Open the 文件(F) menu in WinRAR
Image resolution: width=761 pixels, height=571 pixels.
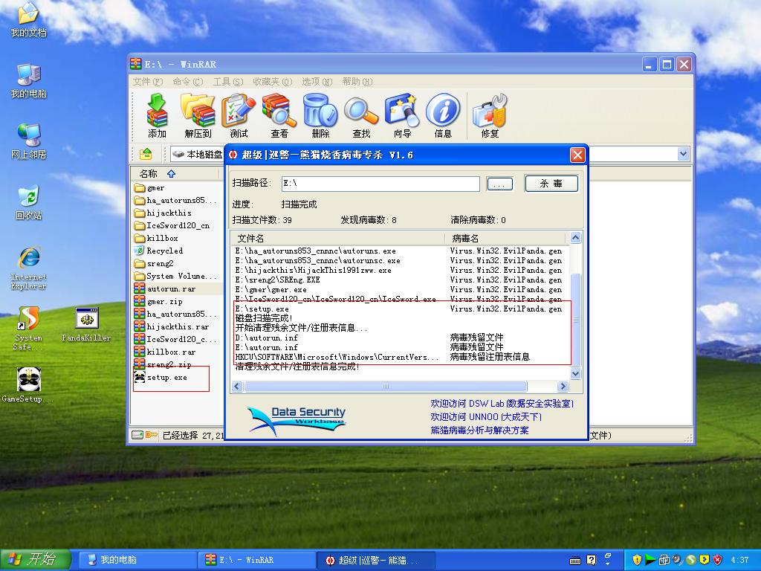tap(146, 82)
